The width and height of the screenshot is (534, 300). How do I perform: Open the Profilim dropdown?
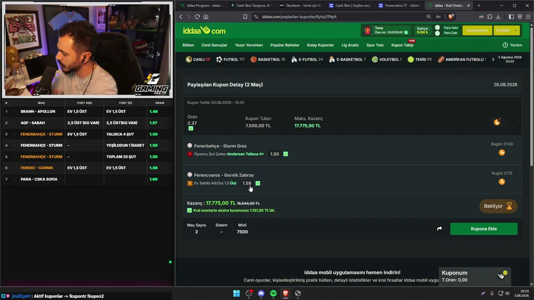pos(506,30)
